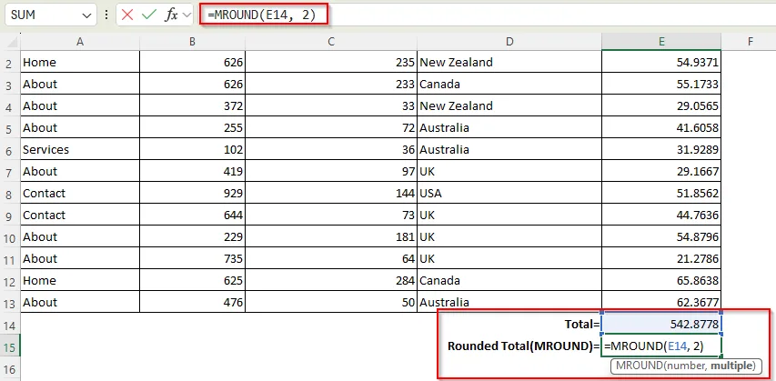Open function list chevron beside fx

click(186, 15)
